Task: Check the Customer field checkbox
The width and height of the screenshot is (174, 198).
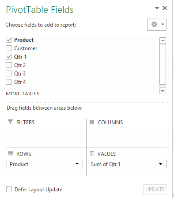Action: [x=9, y=48]
